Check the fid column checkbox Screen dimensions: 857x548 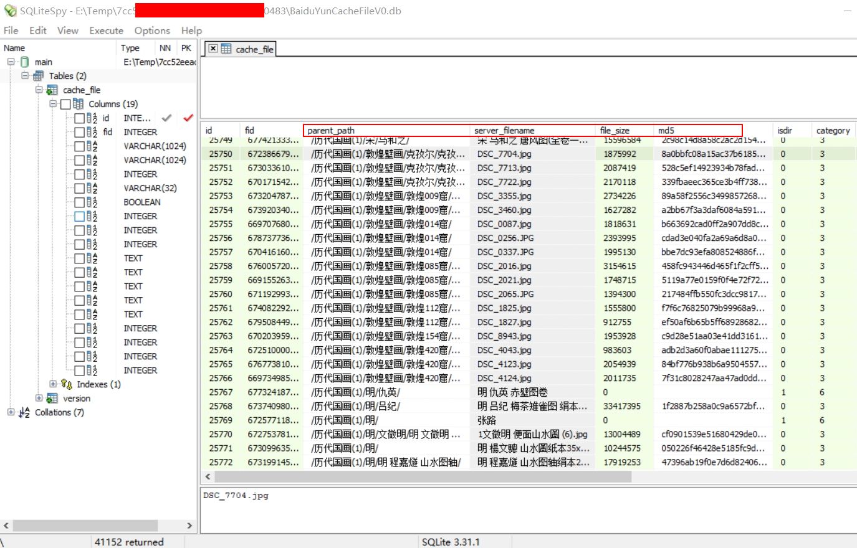point(79,132)
